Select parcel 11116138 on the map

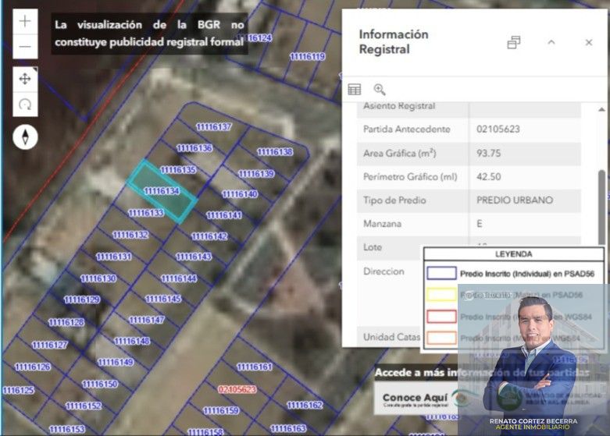pyautogui.click(x=275, y=152)
